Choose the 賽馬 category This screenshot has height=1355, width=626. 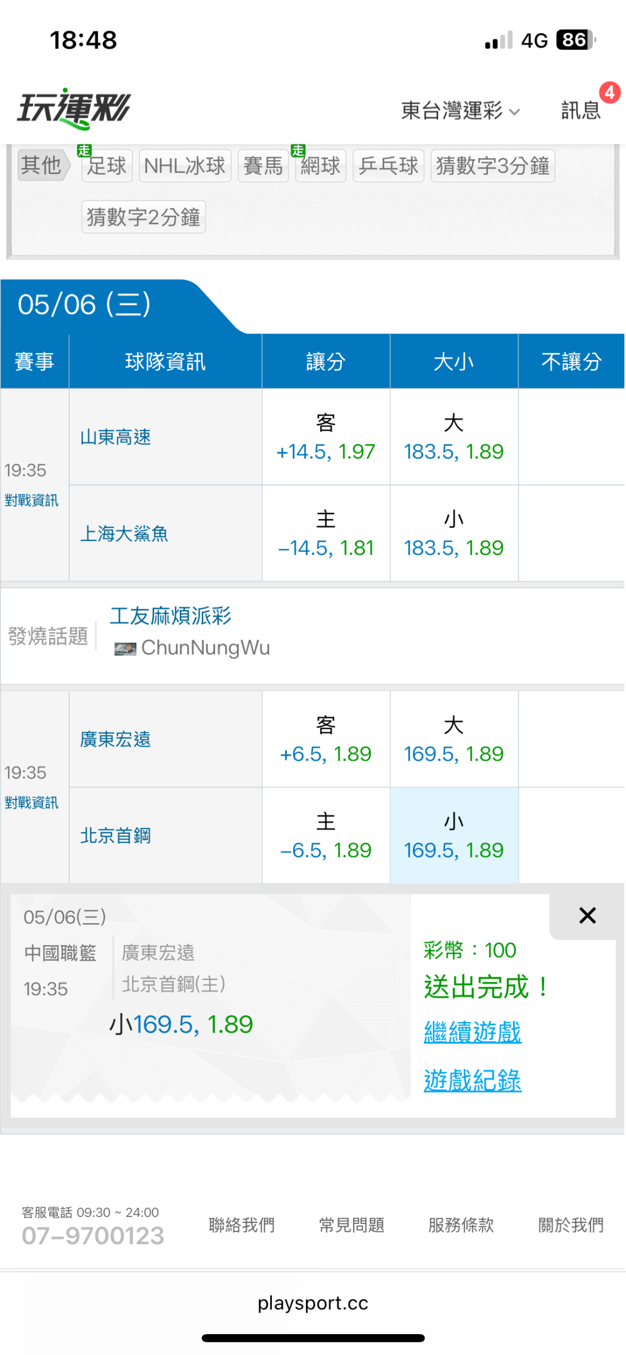click(263, 166)
